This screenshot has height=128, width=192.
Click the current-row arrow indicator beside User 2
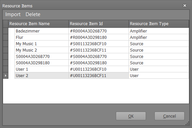(x=5, y=75)
